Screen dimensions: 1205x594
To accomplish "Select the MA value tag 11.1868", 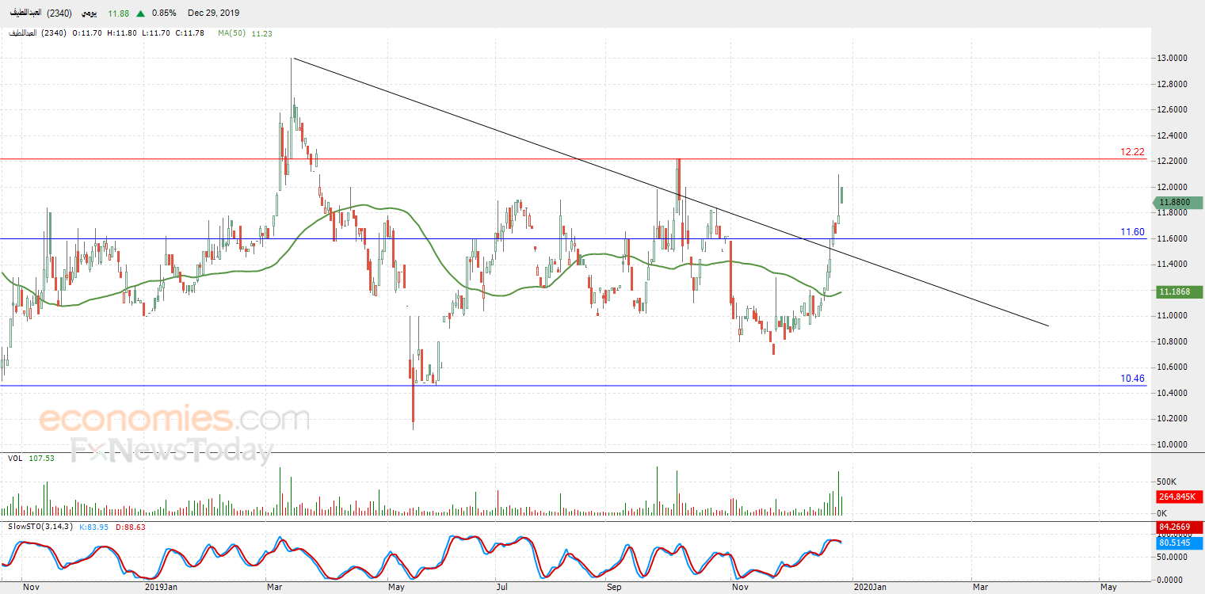I will point(1179,292).
